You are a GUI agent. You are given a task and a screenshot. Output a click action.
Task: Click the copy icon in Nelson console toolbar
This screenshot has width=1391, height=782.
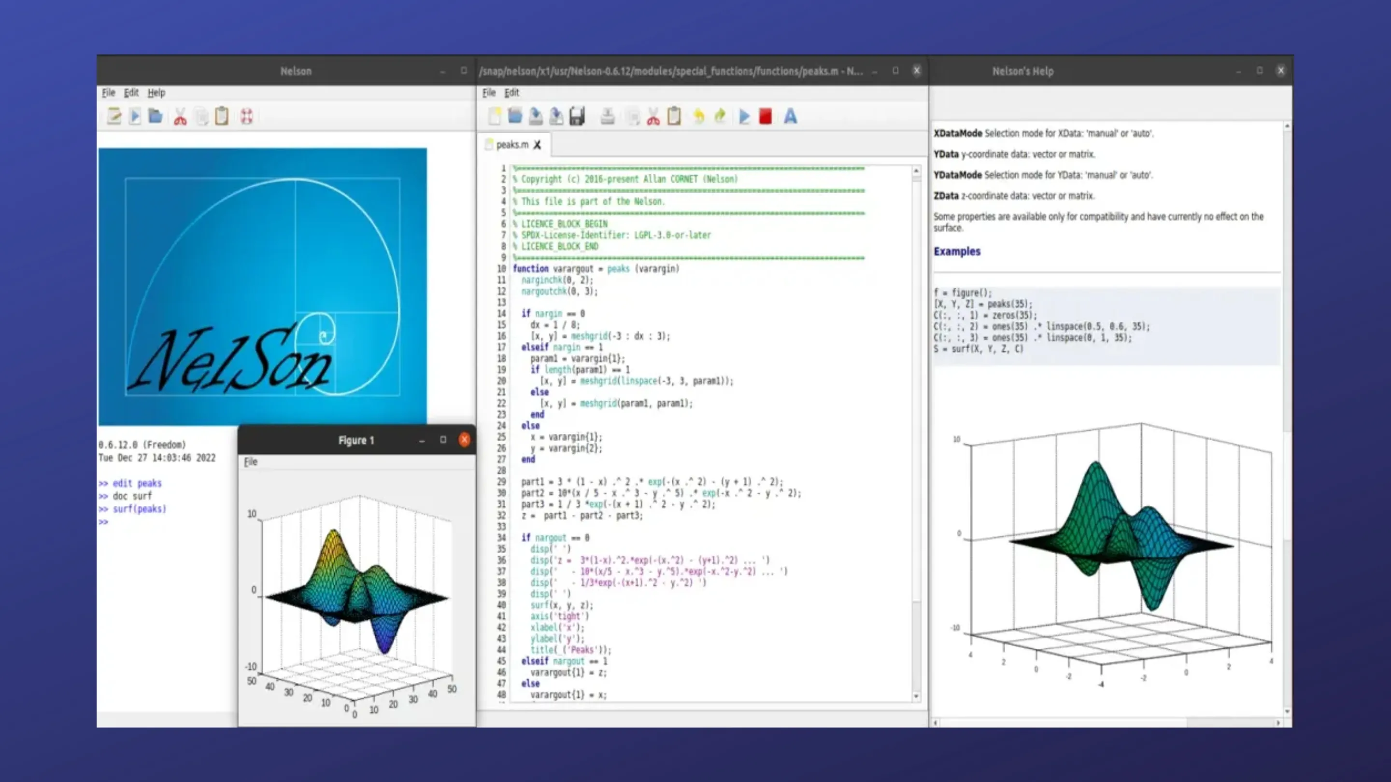pos(201,116)
